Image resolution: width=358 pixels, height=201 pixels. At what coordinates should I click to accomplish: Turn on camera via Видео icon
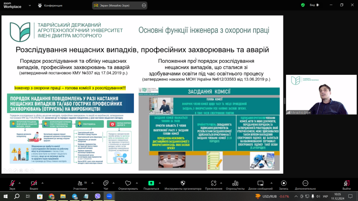(x=34, y=183)
